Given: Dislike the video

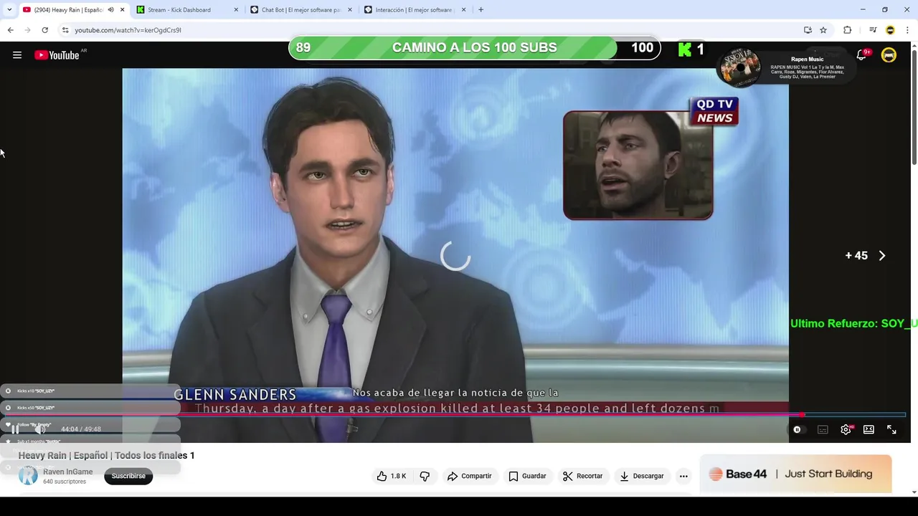Looking at the screenshot, I should 425,476.
